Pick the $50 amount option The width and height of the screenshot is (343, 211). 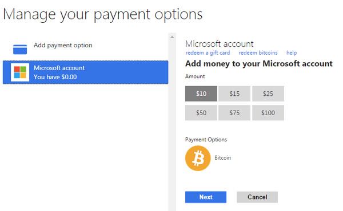(x=201, y=112)
